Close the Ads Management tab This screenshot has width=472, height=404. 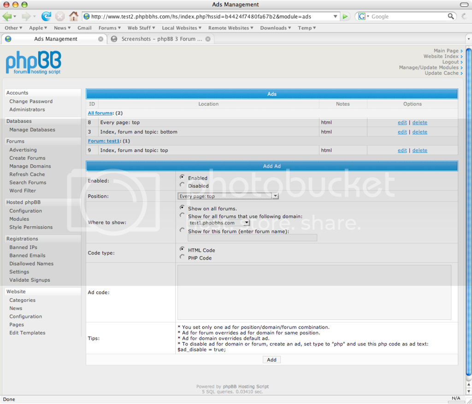click(x=101, y=39)
